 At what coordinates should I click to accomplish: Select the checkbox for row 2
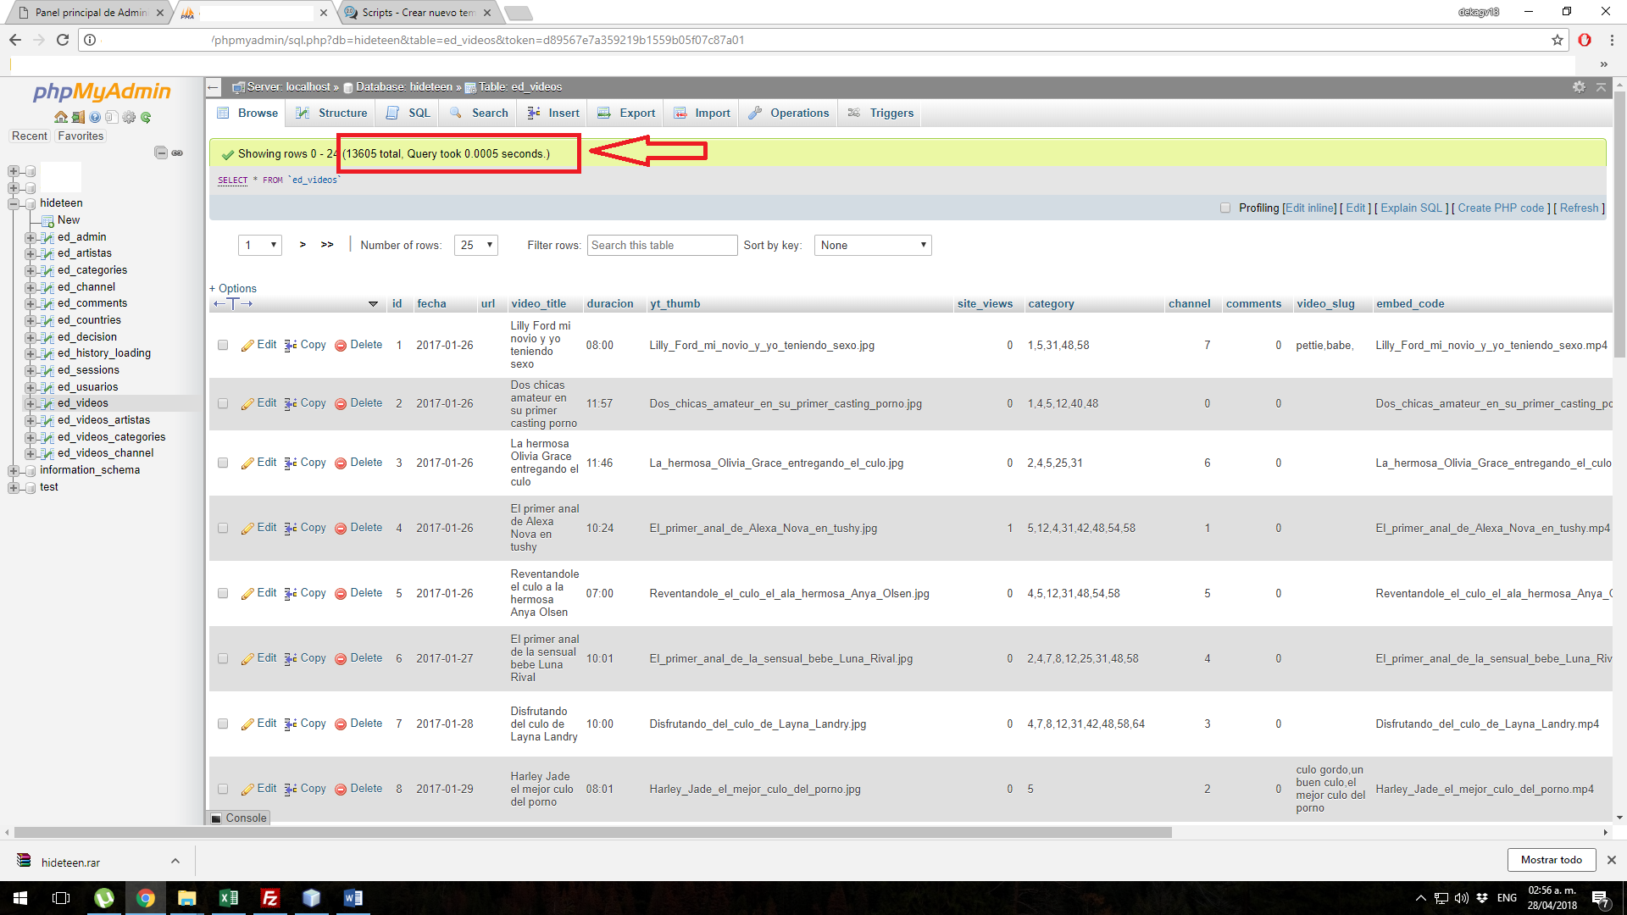point(221,403)
